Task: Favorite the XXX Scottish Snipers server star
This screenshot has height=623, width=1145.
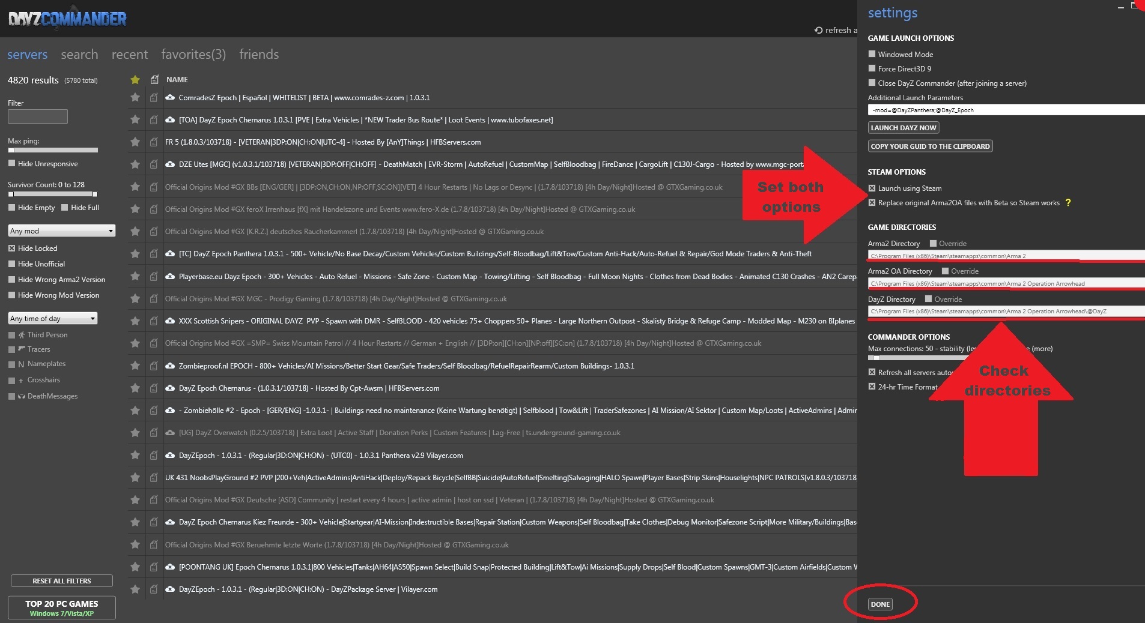Action: coord(135,321)
